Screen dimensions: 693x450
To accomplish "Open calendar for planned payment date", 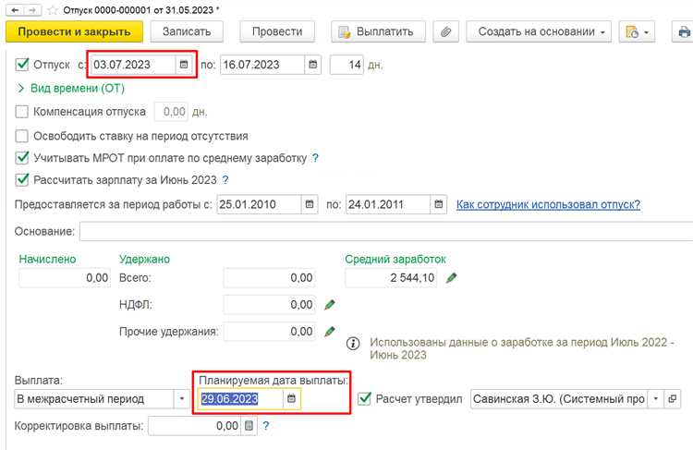I will [291, 399].
